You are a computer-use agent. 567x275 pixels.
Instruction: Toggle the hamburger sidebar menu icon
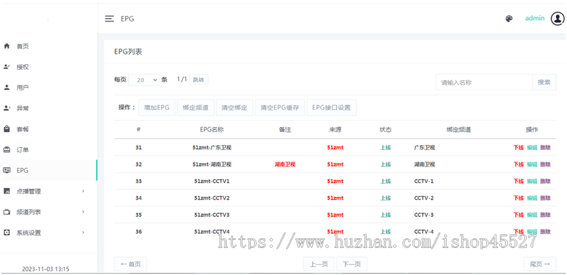(109, 19)
